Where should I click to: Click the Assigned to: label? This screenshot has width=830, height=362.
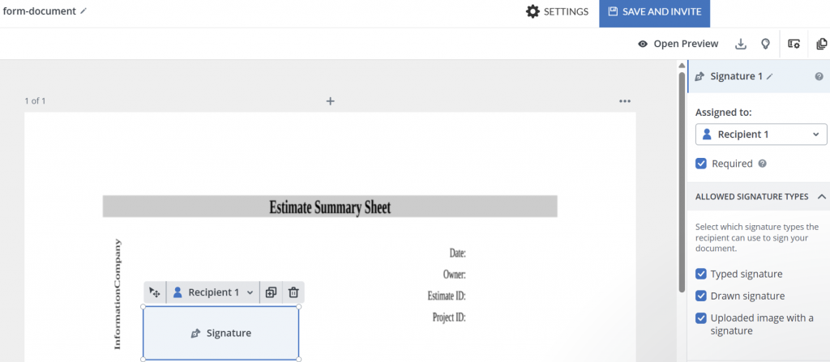pyautogui.click(x=725, y=113)
